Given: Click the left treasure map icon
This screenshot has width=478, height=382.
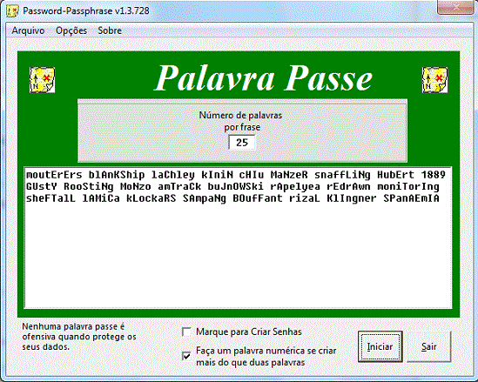Looking at the screenshot, I should click(x=43, y=80).
